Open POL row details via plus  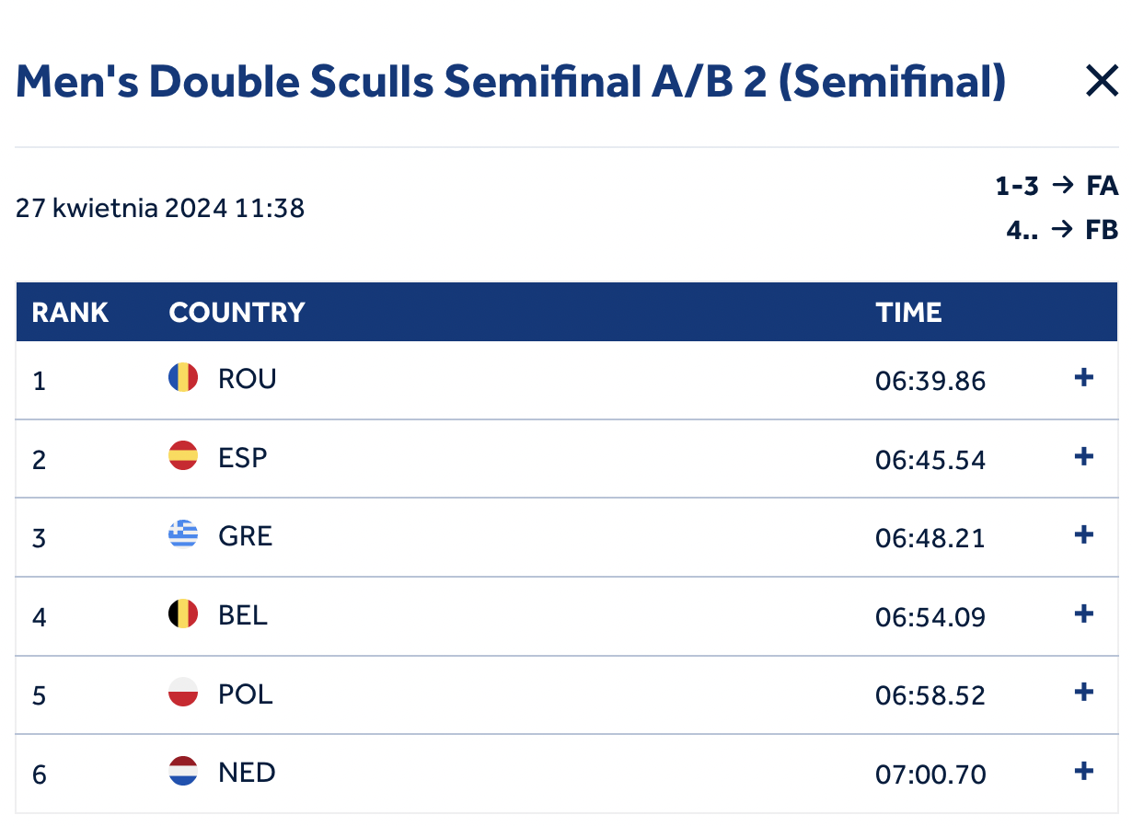pyautogui.click(x=1084, y=692)
